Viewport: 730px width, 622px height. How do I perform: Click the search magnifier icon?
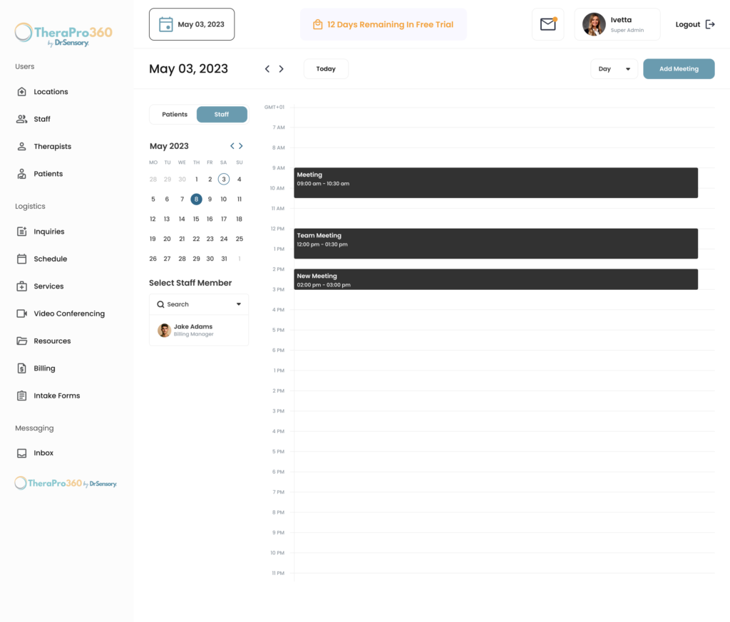[x=160, y=304]
